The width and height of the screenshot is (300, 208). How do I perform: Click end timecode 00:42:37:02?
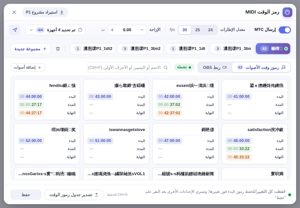coord(169,113)
